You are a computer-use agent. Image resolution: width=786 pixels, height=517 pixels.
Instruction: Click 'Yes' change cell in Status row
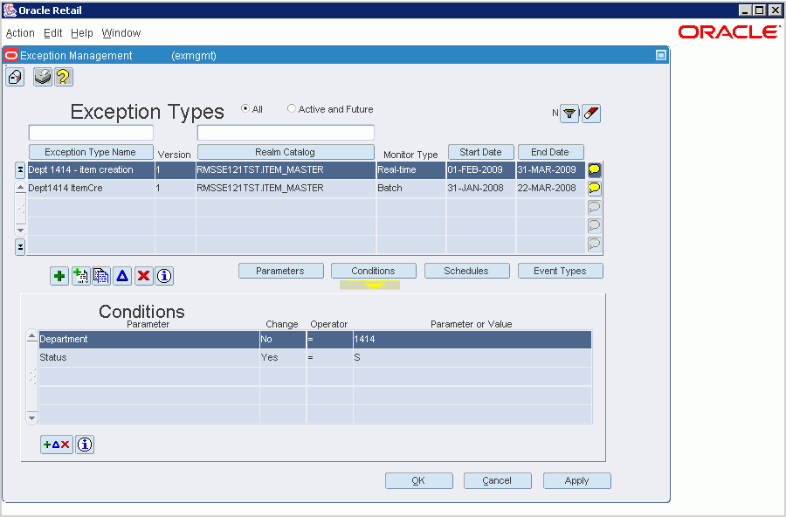coord(283,358)
